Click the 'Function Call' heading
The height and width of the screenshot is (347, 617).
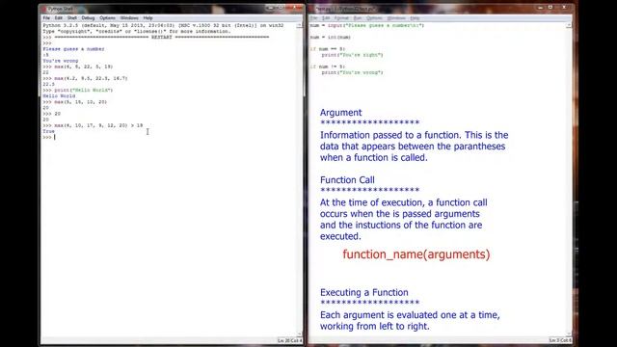coord(347,180)
